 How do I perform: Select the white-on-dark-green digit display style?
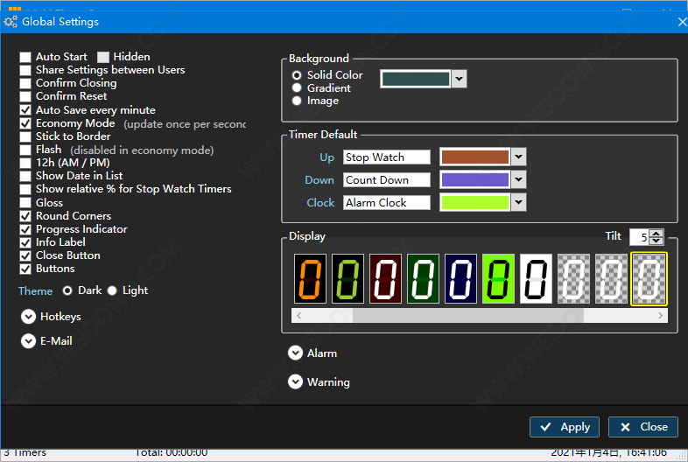[423, 278]
